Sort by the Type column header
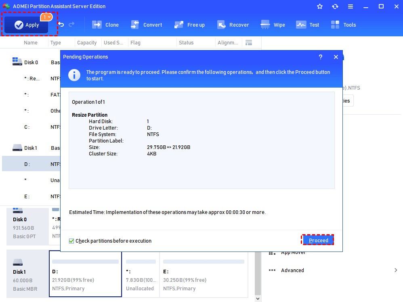 [55, 43]
